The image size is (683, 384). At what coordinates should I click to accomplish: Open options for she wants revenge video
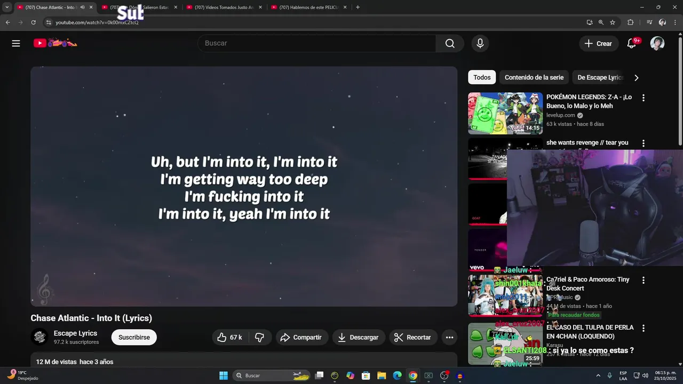tap(644, 143)
